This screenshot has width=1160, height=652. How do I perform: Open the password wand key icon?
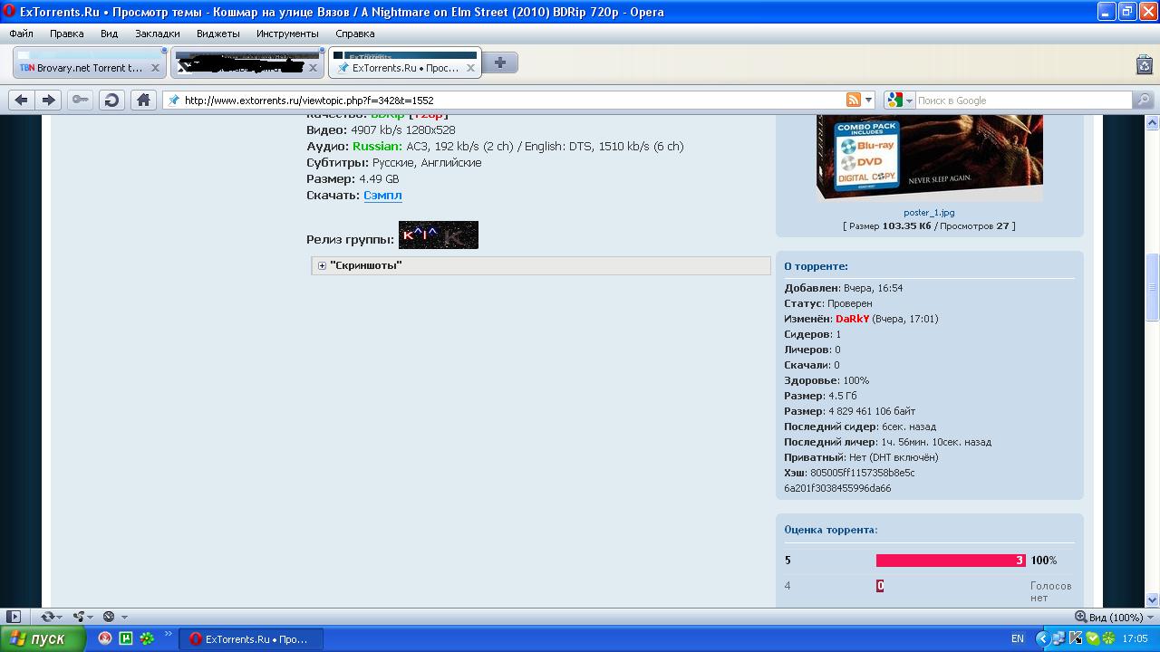click(81, 101)
